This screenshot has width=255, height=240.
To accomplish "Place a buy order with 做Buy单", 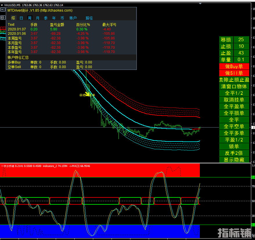I will (x=234, y=66).
